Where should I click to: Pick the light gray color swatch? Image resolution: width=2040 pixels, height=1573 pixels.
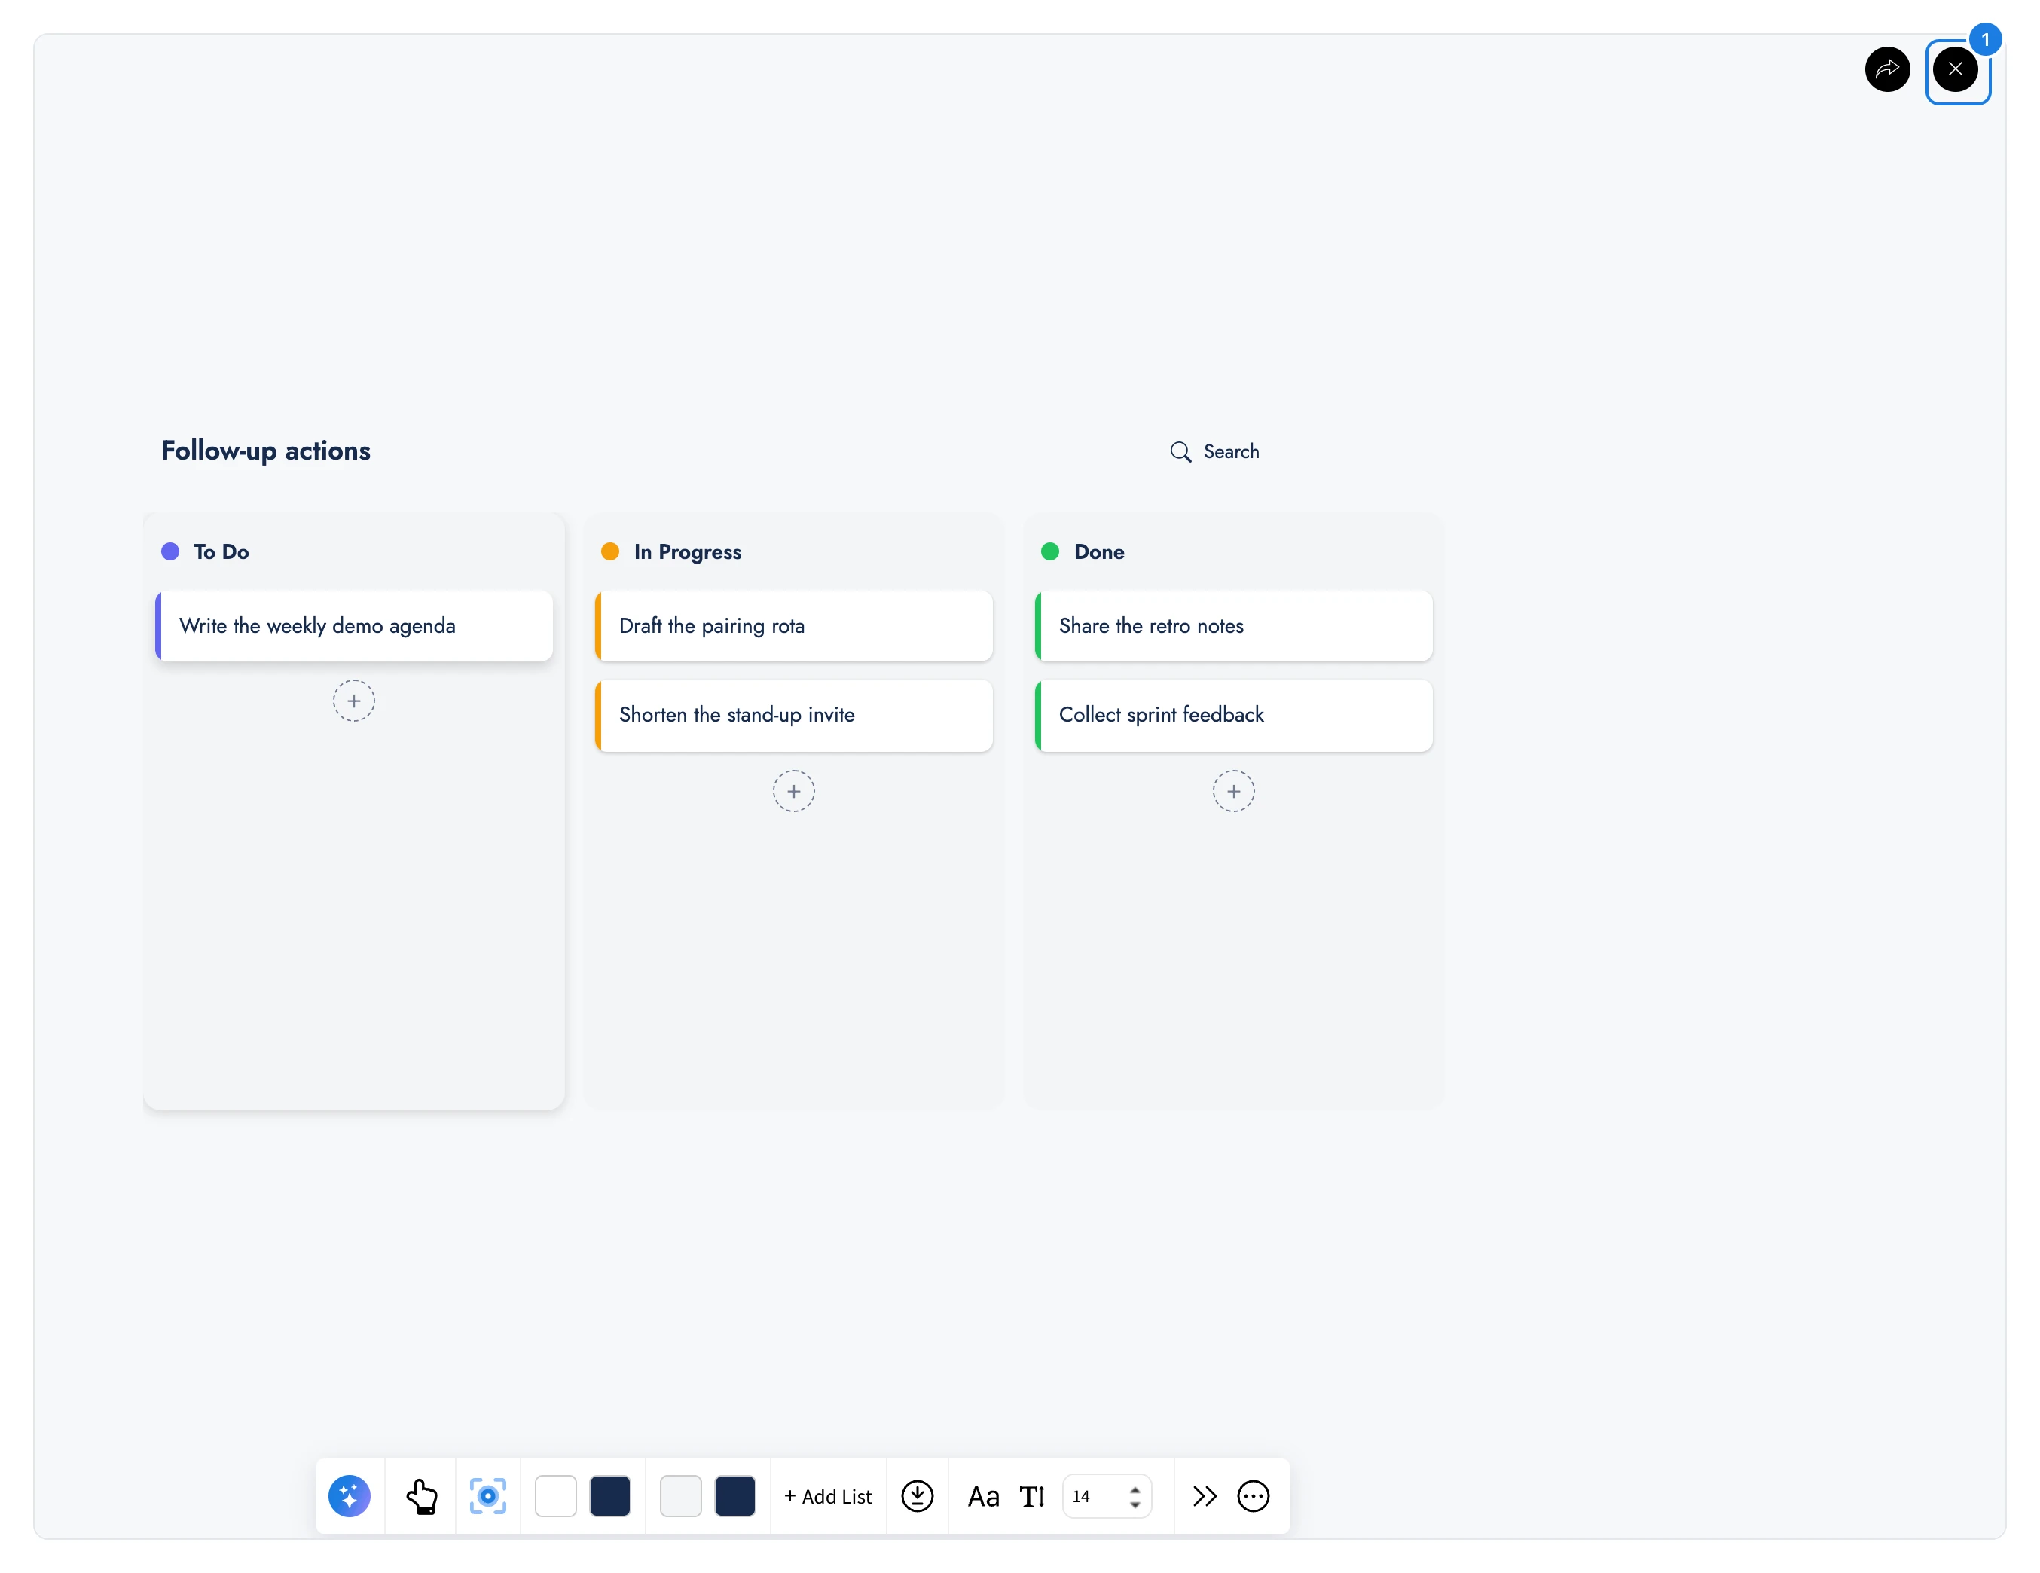(681, 1496)
